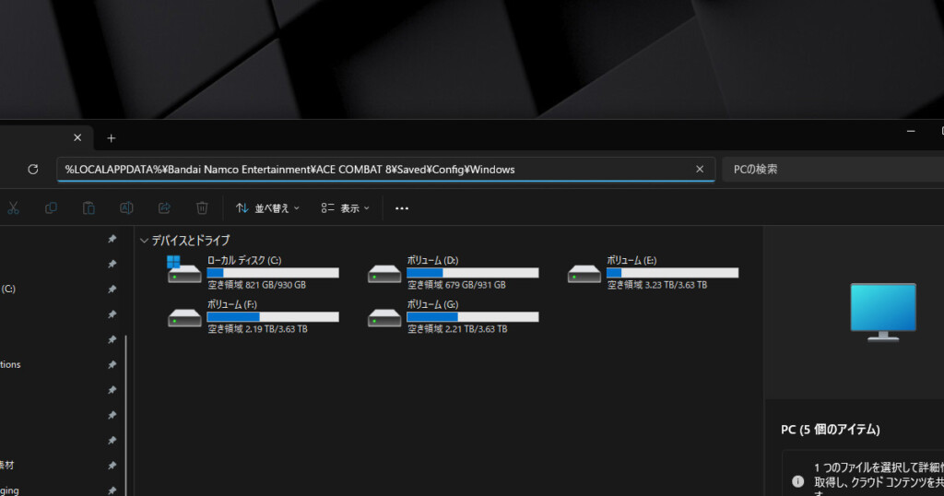Open the three-dot more options menu
This screenshot has height=496, width=944.
[402, 208]
